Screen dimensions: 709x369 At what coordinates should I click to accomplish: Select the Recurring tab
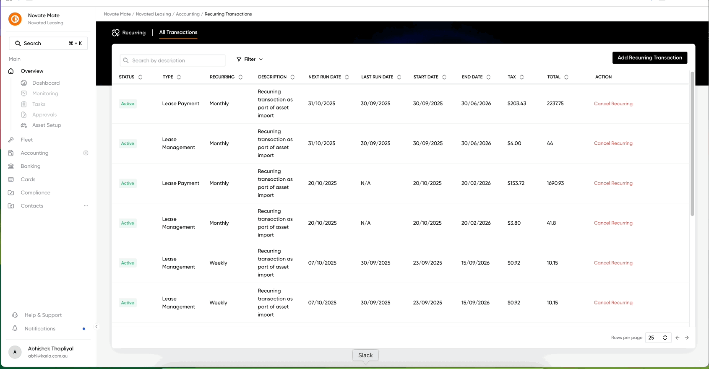coord(129,33)
